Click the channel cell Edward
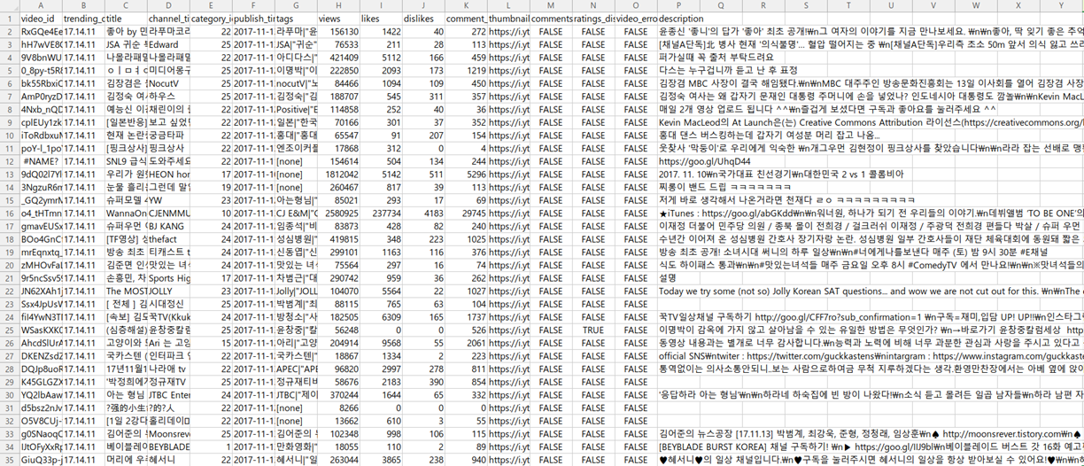 tap(169, 45)
